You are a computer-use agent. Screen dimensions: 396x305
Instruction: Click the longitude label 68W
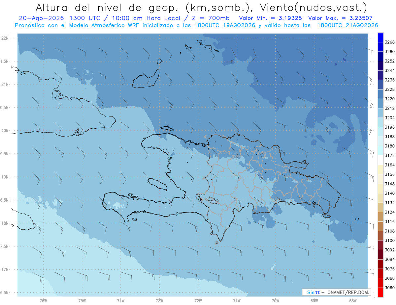[x=353, y=301]
